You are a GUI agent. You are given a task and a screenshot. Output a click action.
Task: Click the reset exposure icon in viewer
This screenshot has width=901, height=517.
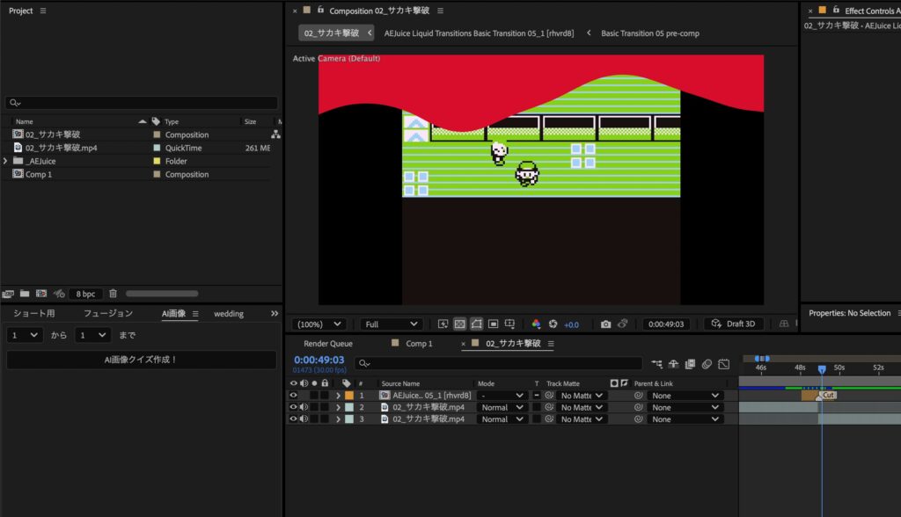pyautogui.click(x=553, y=324)
